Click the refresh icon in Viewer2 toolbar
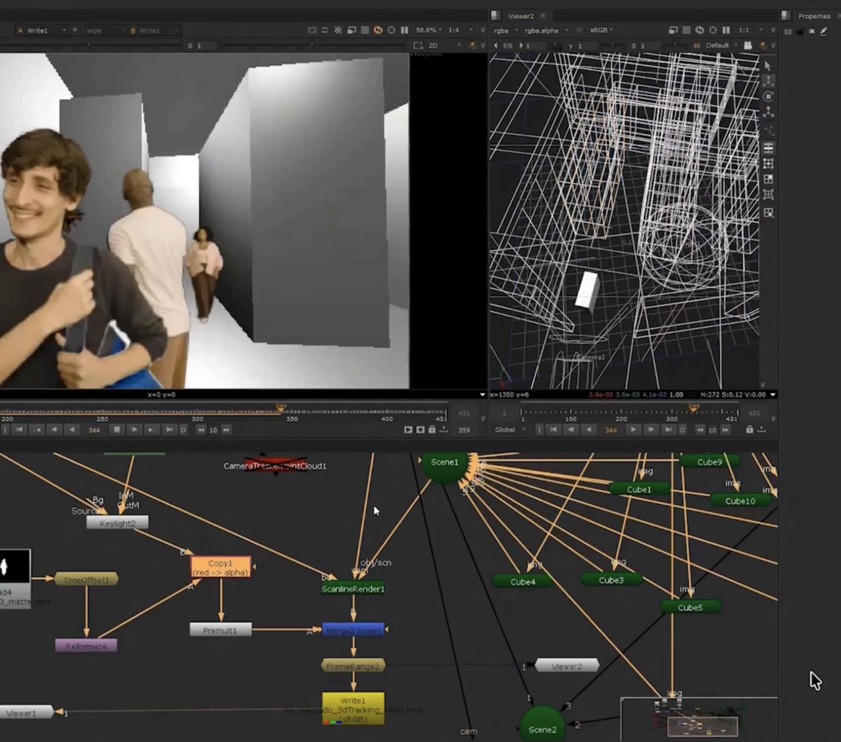This screenshot has width=841, height=742. [x=699, y=30]
